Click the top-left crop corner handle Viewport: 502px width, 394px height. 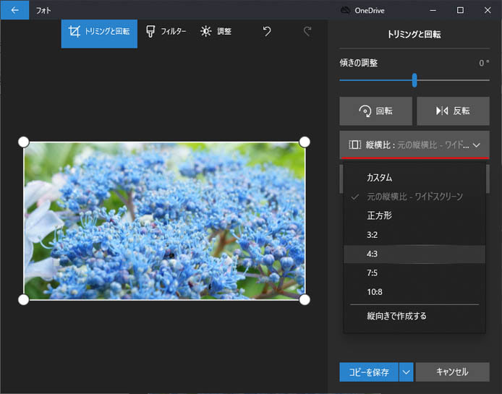pyautogui.click(x=24, y=142)
